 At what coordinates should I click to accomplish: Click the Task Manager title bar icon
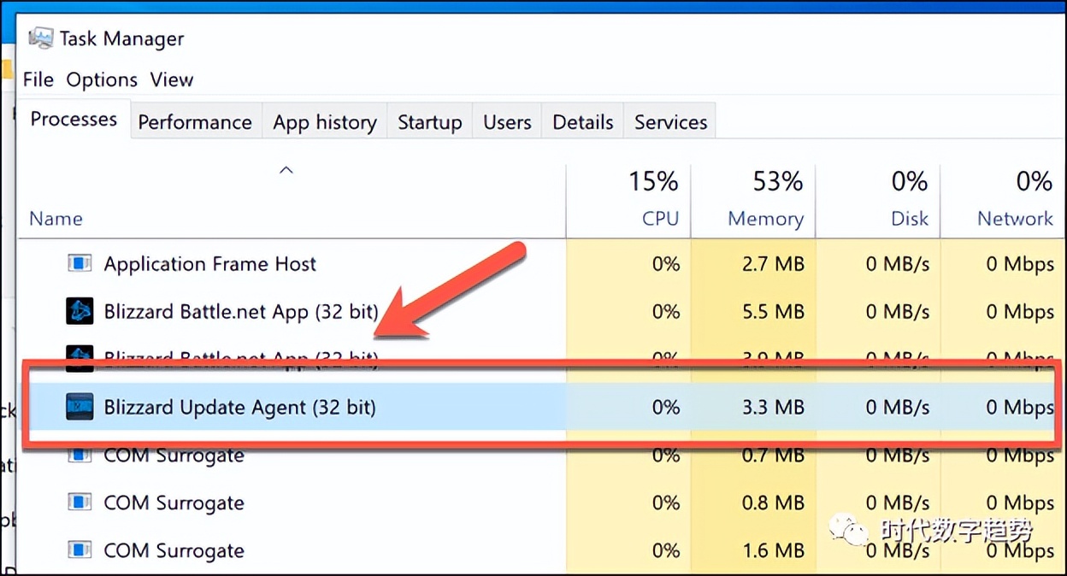click(40, 38)
